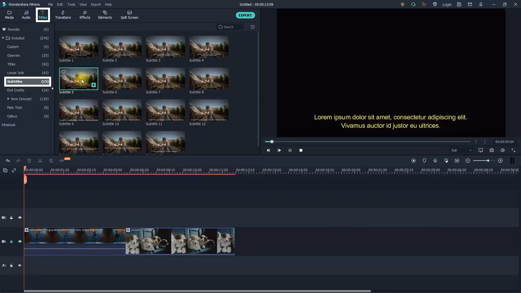This screenshot has height=293, width=521.
Task: Click the titles Search field
Action: (x=230, y=27)
